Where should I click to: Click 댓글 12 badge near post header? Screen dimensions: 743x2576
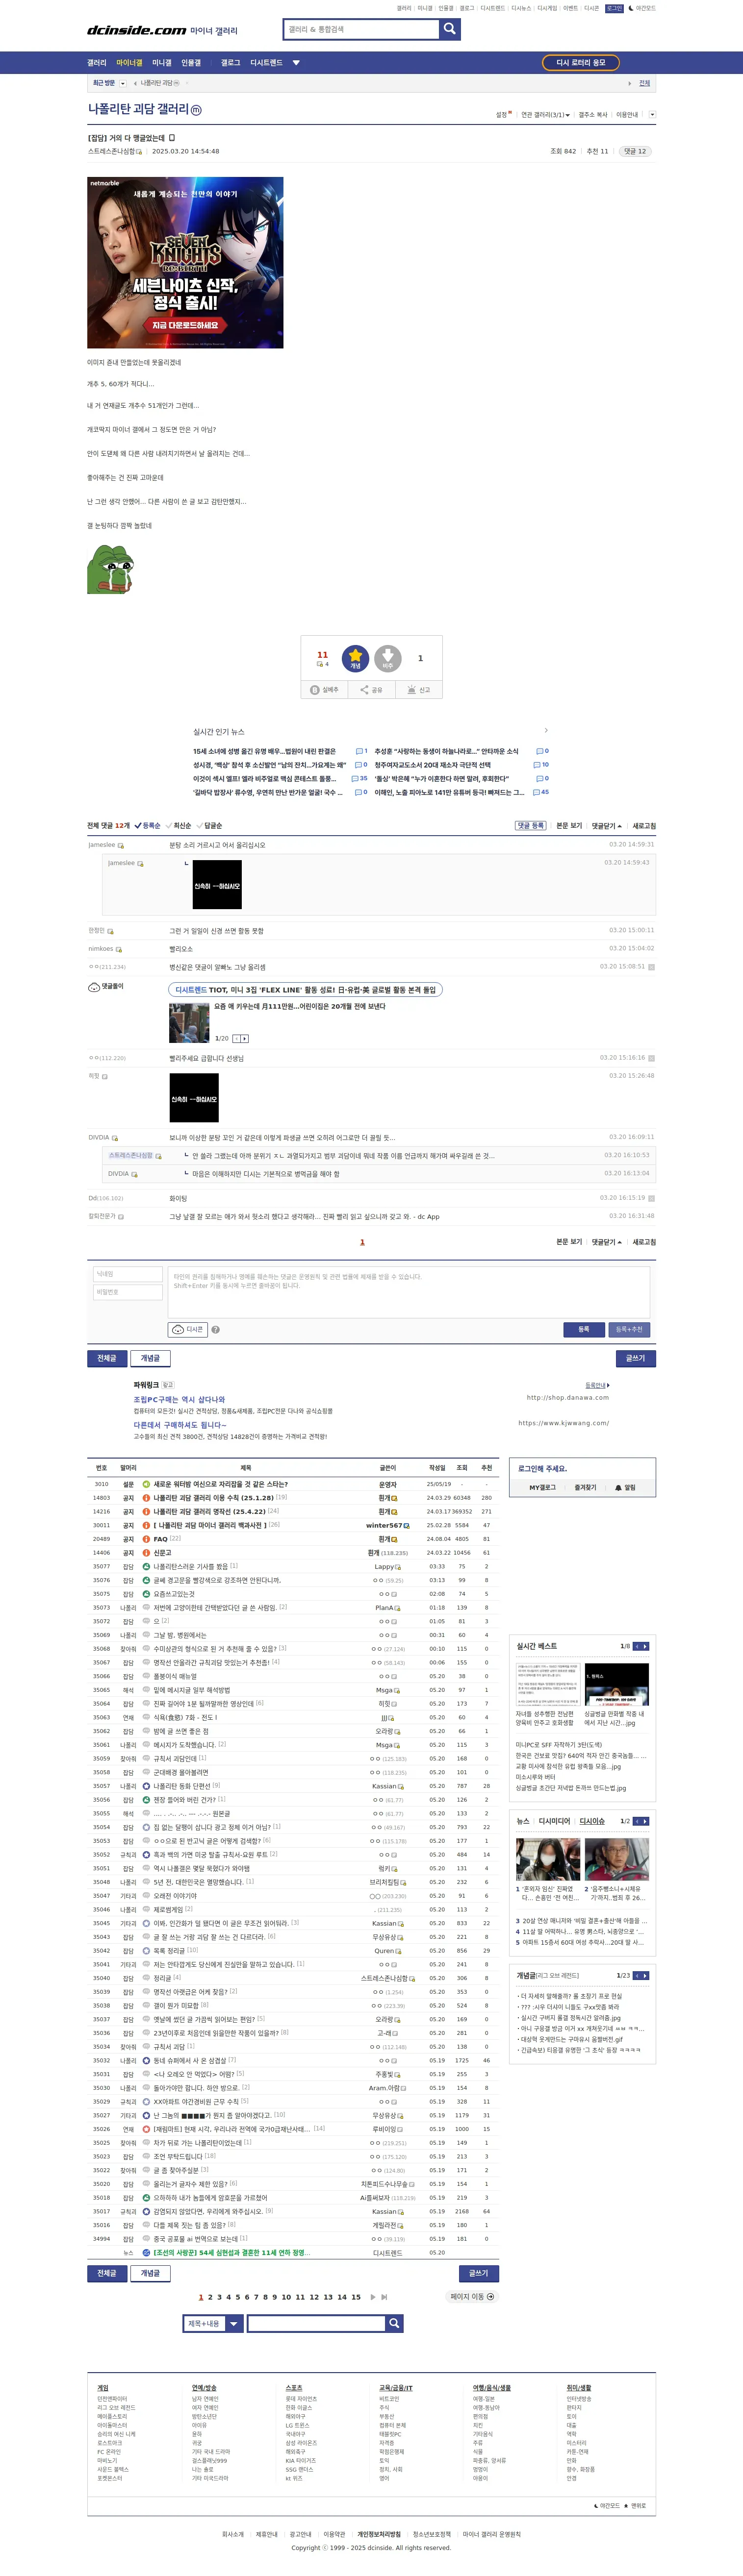click(634, 151)
